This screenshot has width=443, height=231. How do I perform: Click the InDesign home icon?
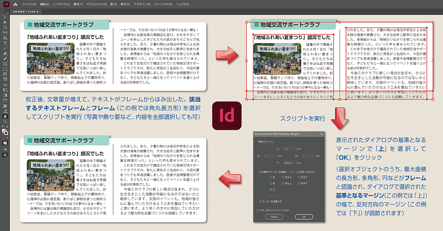click(x=15, y=4)
